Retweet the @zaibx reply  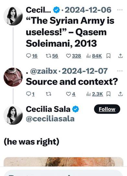pyautogui.click(x=49, y=94)
